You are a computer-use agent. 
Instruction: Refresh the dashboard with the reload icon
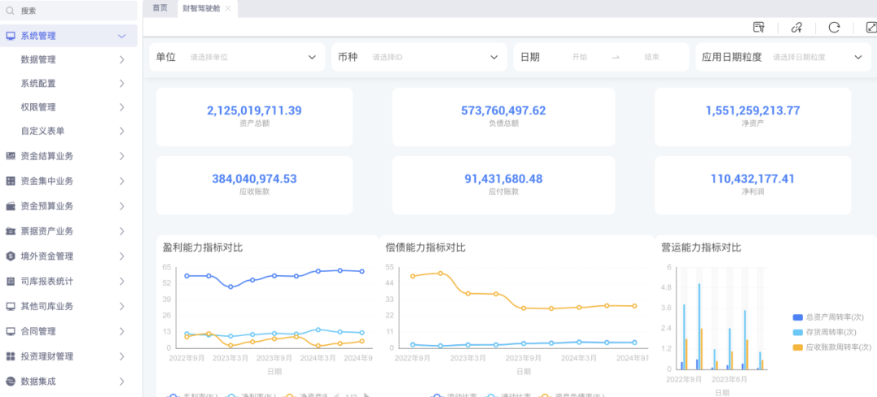[x=834, y=28]
